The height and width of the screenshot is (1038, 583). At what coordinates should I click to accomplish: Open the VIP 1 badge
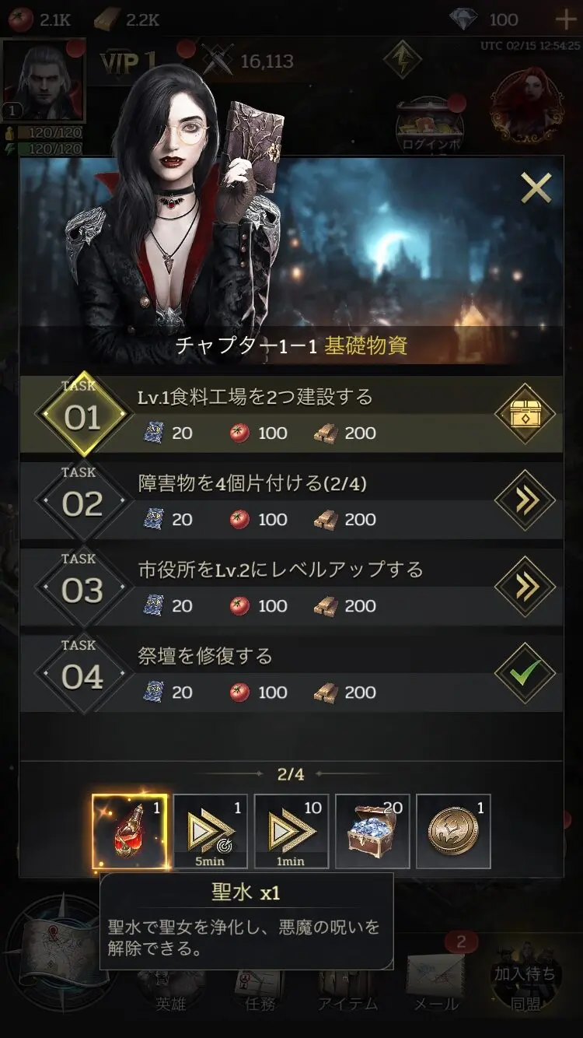pos(129,63)
